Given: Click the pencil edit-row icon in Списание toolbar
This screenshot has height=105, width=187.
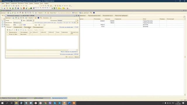Looking at the screenshot, I should (x=12, y=30).
